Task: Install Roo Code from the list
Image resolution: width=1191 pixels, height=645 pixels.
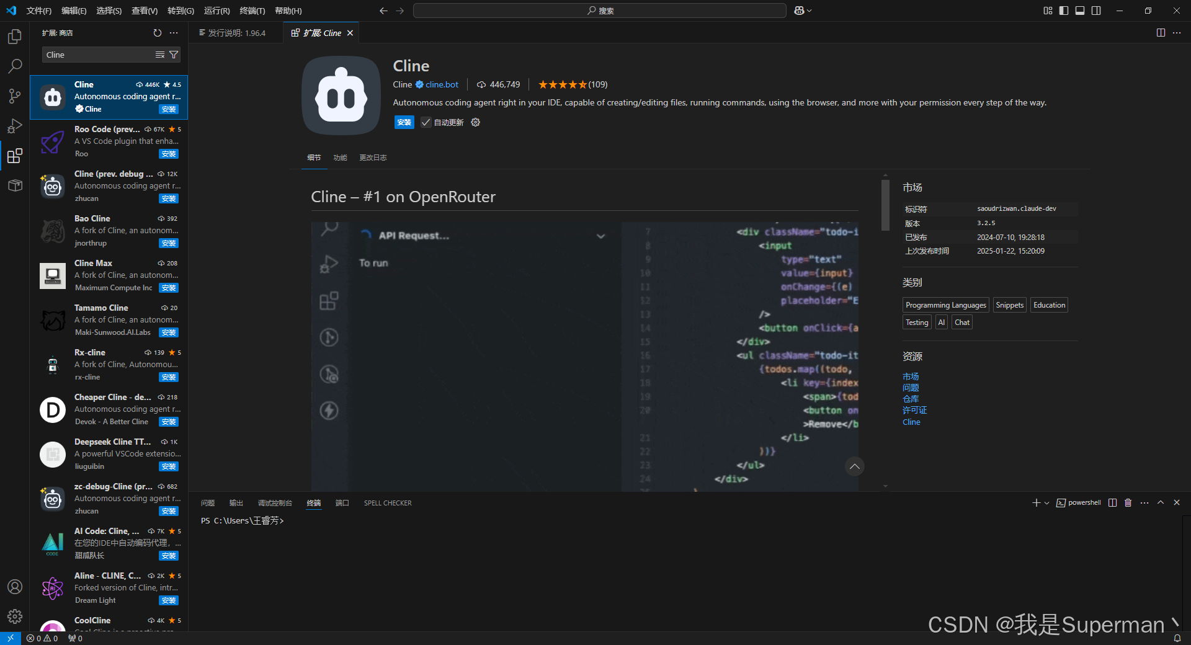Action: click(169, 154)
